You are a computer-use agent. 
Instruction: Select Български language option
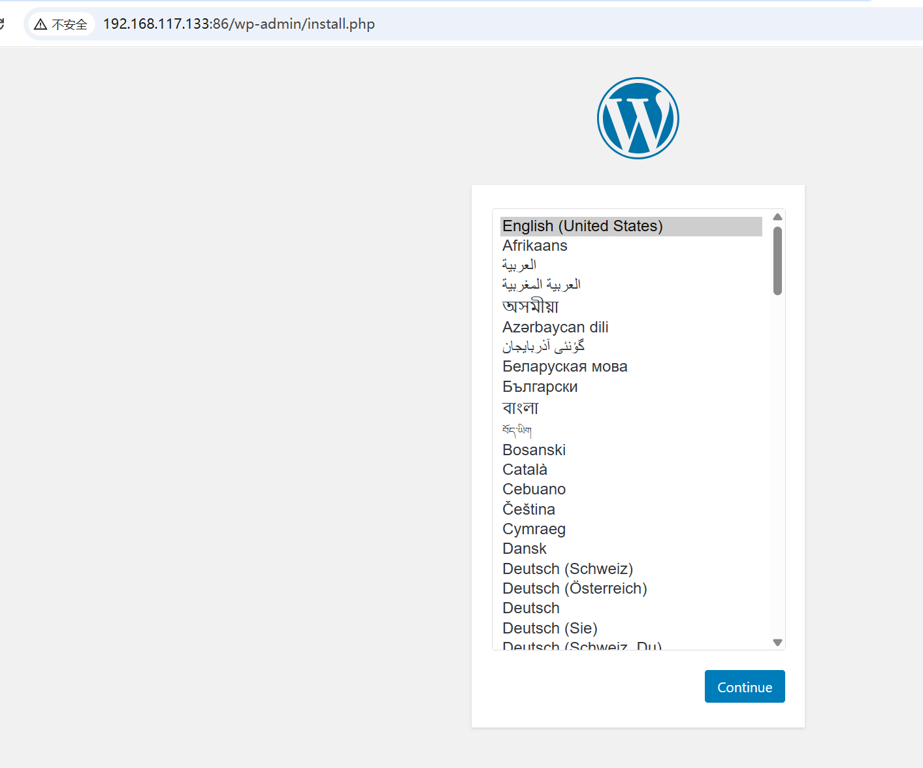pyautogui.click(x=631, y=387)
